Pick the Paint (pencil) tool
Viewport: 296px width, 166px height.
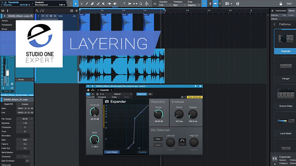pyautogui.click(x=98, y=3)
